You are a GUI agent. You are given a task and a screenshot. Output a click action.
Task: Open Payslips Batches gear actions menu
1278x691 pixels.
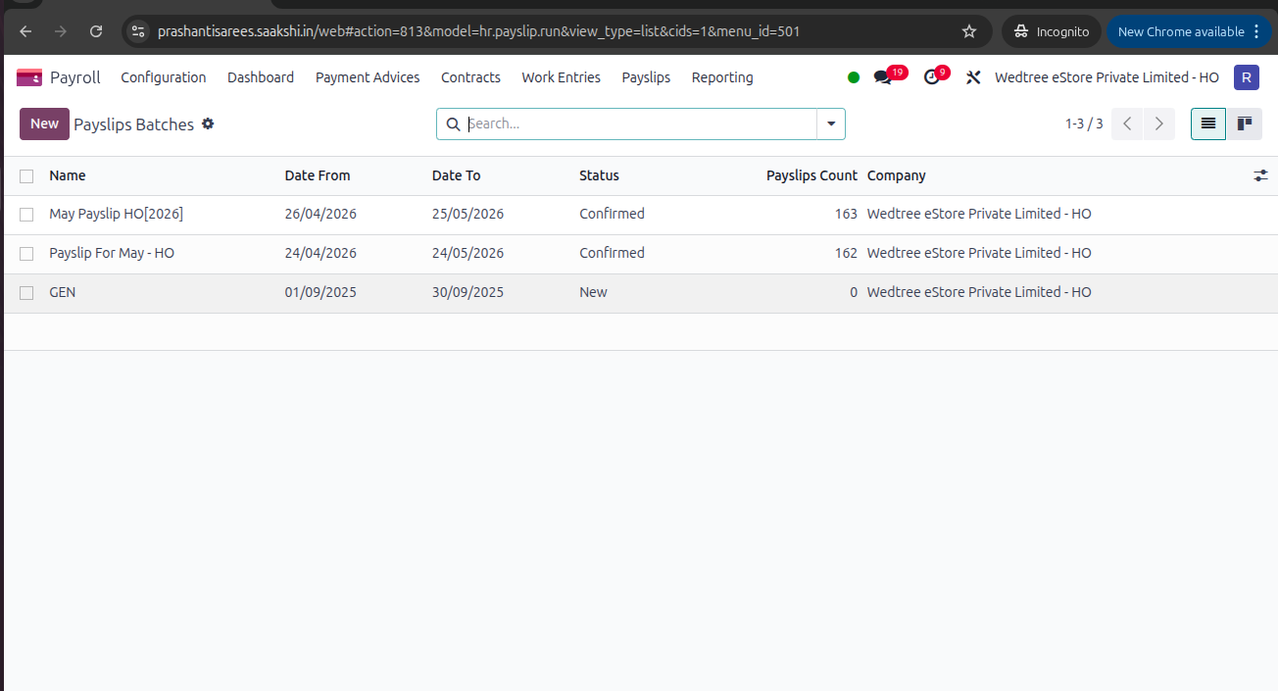[208, 123]
